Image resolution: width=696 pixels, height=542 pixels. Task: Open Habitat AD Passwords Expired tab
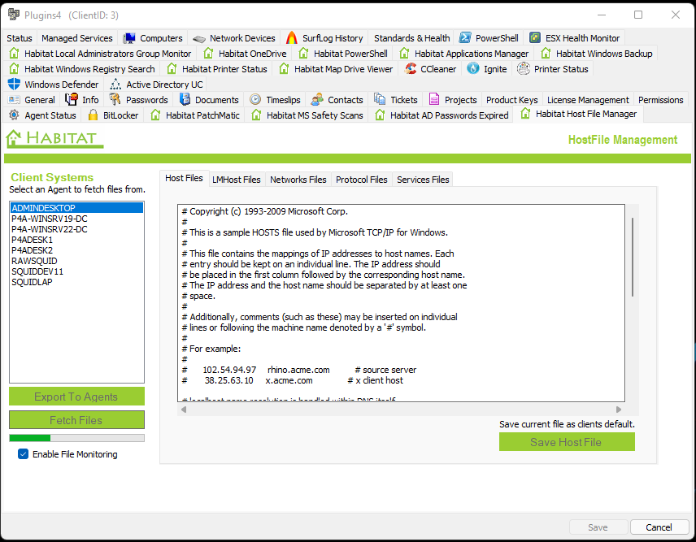tap(442, 115)
